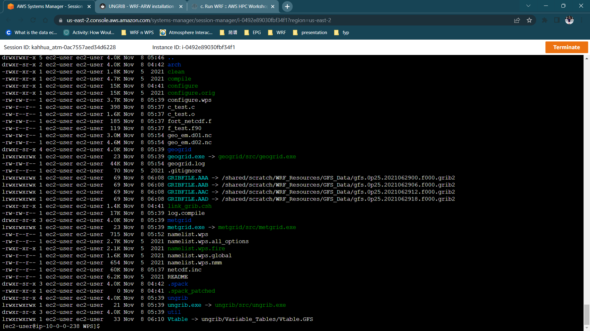Click the 'util' directory name
The width and height of the screenshot is (590, 331).
[174, 312]
